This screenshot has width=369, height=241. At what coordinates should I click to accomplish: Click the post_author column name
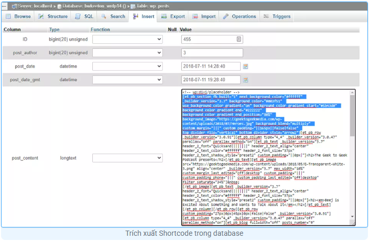coord(25,53)
